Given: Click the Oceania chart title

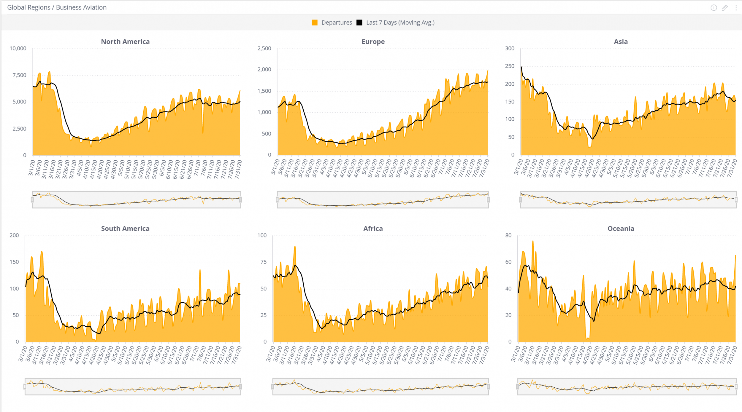Looking at the screenshot, I should click(621, 229).
